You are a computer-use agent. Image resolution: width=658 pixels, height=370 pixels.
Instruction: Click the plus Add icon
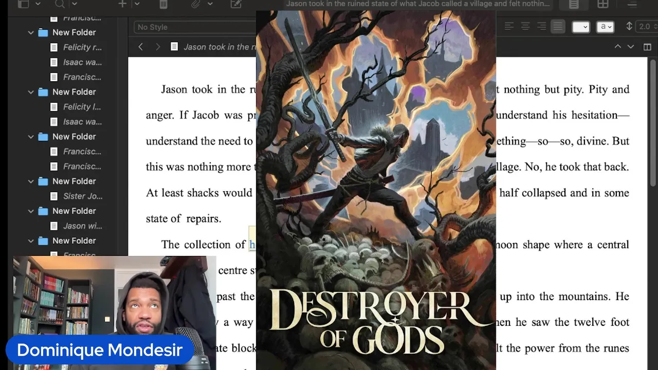[122, 4]
